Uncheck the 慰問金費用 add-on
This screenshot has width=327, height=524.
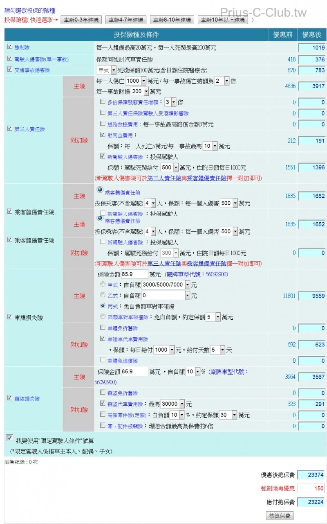[x=103, y=134]
